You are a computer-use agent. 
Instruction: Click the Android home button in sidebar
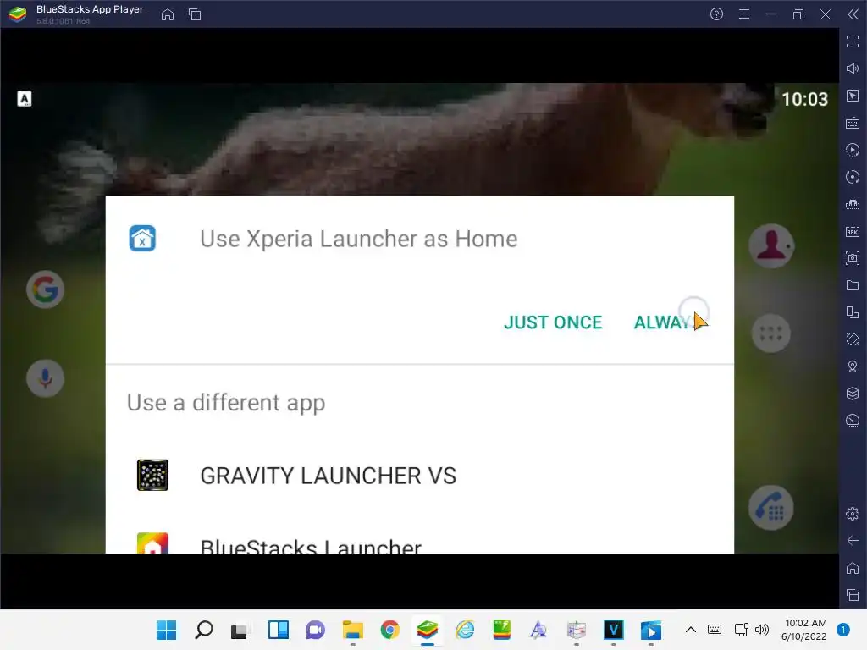(853, 568)
